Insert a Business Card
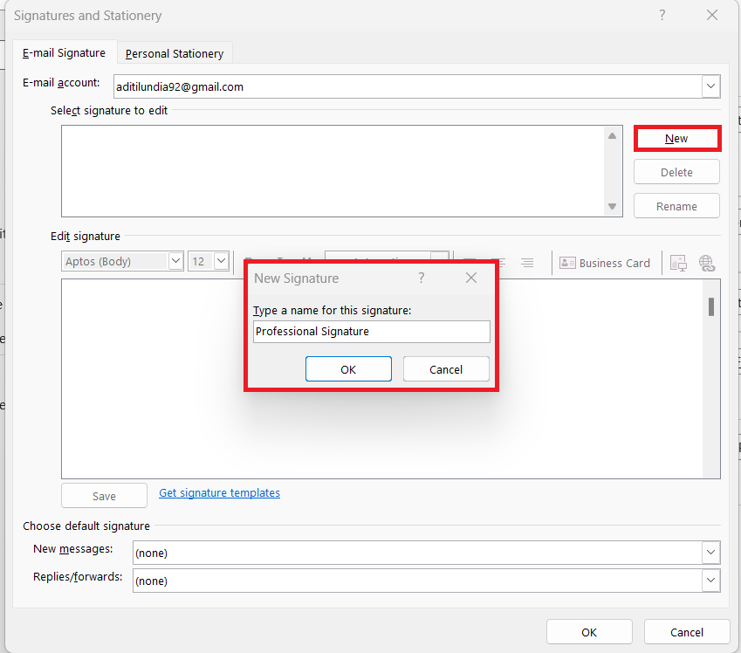 [605, 263]
